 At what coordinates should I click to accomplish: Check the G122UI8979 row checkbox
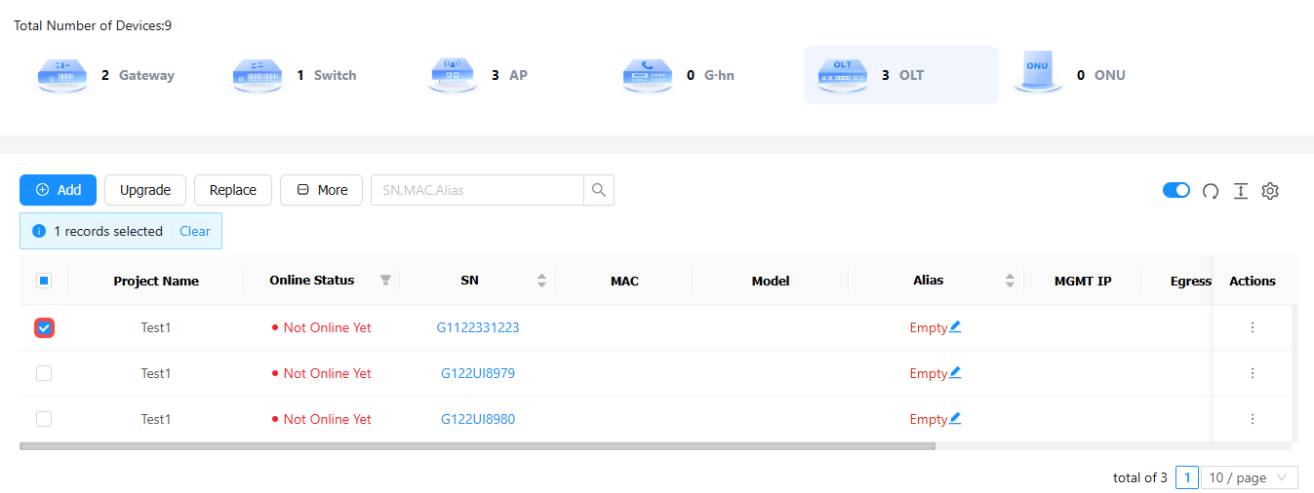44,373
